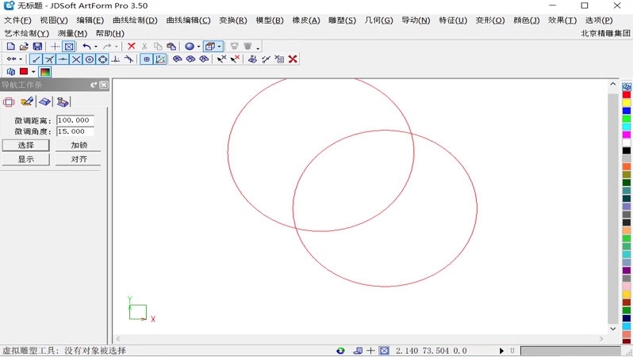
Task: Open the 帮助(H) menu
Action: click(x=109, y=33)
